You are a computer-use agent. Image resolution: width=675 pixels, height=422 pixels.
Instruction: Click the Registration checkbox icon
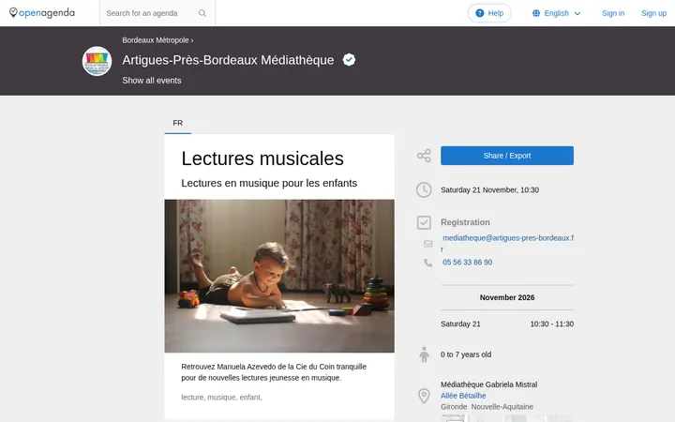tap(424, 222)
